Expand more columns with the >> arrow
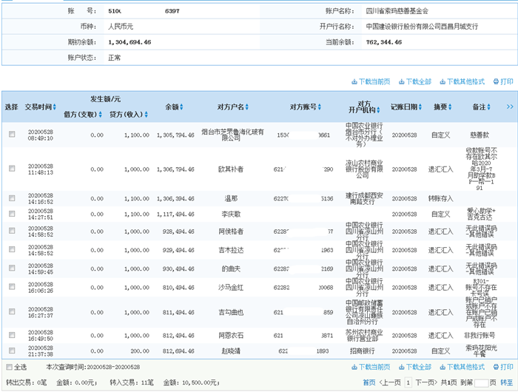 [x=510, y=107]
